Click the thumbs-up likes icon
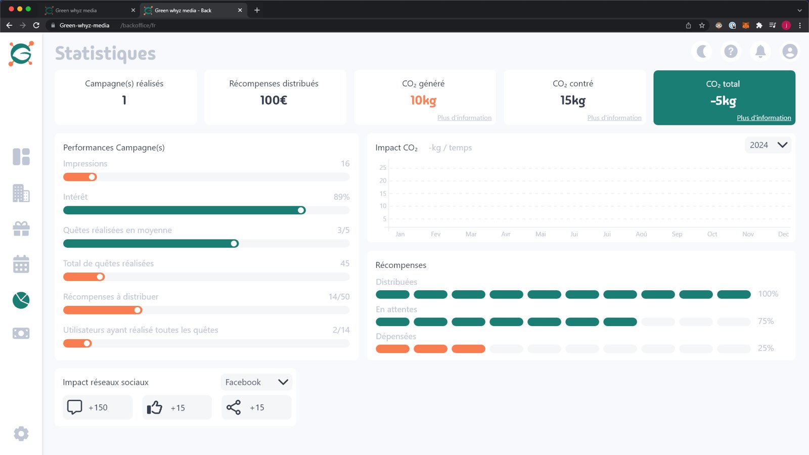809x455 pixels. pos(155,407)
